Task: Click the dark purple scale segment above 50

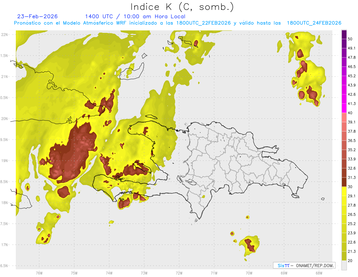Action: 344,35
